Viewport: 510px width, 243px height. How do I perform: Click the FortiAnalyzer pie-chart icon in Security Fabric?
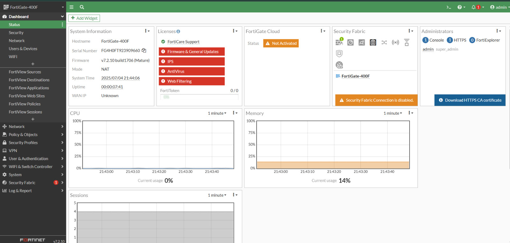pos(350,42)
